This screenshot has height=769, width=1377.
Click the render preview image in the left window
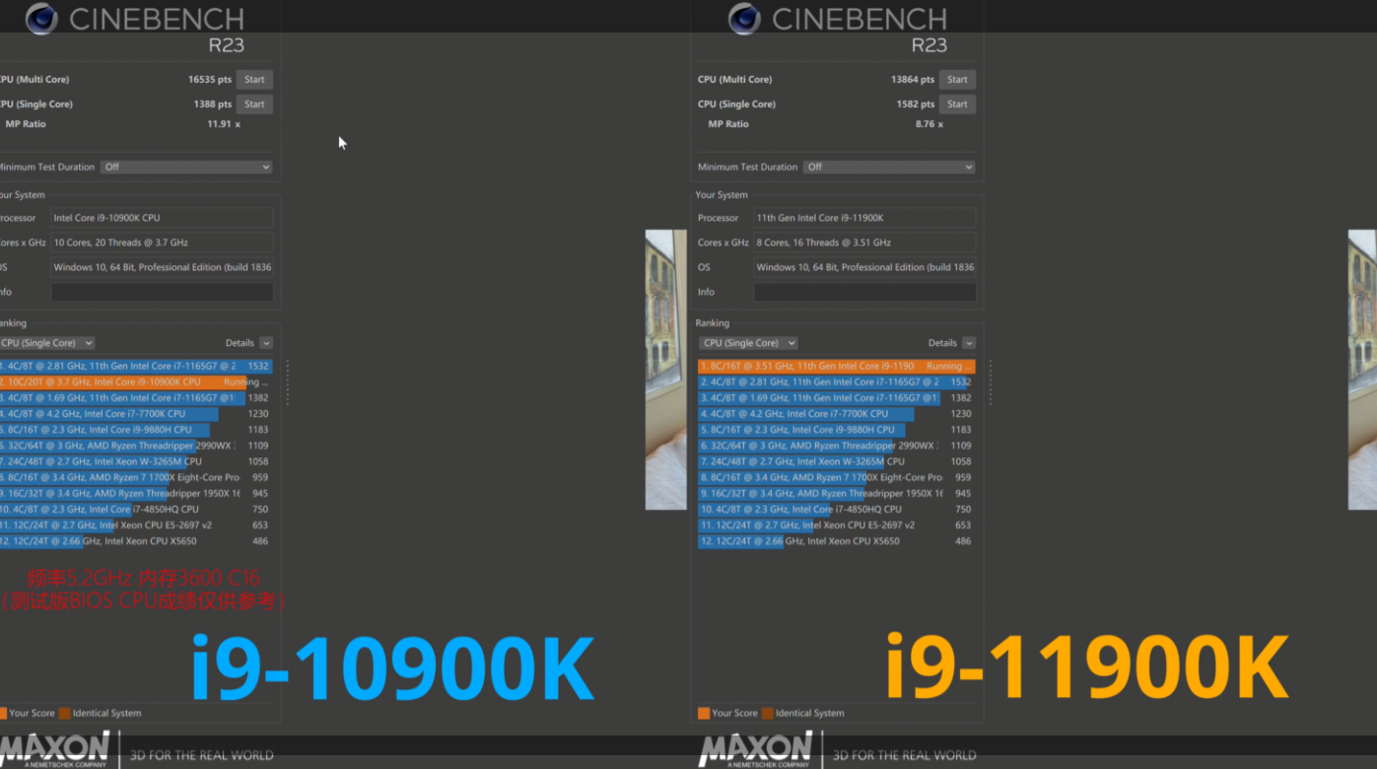pos(666,370)
